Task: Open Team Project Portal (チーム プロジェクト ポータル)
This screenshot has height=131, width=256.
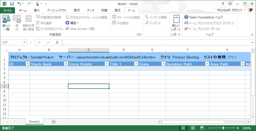Action: (202, 29)
